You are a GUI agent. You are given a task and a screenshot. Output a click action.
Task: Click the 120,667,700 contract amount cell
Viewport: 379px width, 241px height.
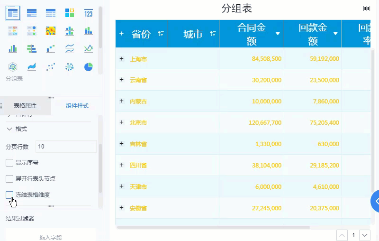(265, 123)
